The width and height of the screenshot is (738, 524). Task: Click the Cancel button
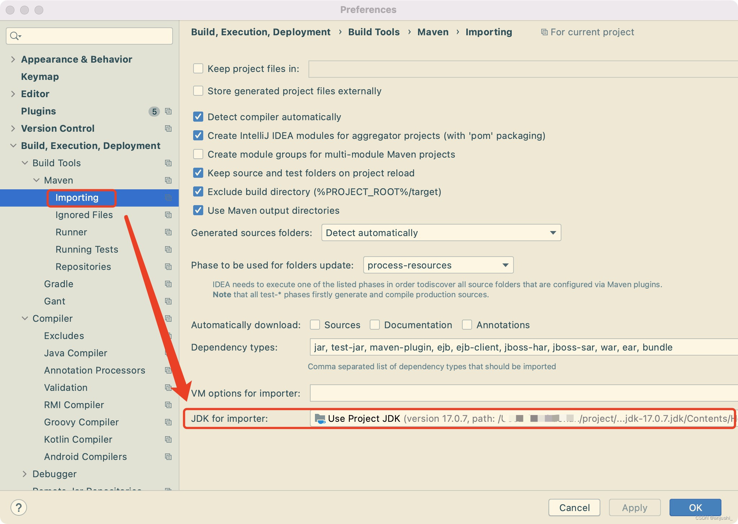click(574, 507)
